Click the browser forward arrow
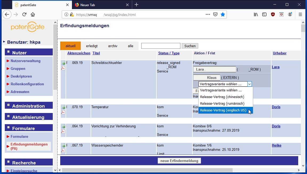Screen dimensions: 307x174 pos(16,14)
